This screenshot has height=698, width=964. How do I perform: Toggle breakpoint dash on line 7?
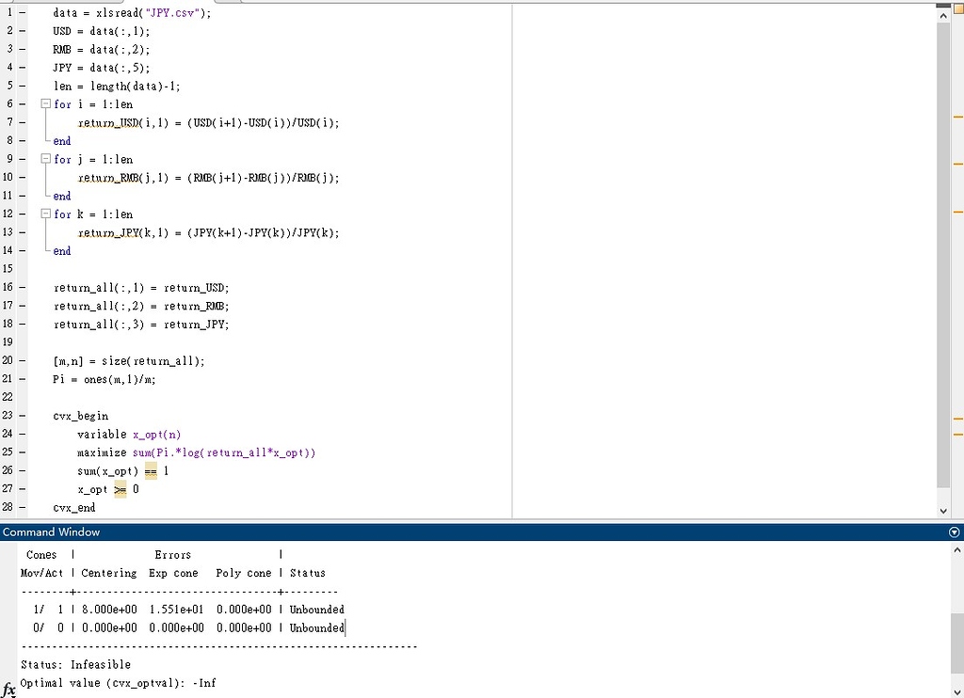23,122
